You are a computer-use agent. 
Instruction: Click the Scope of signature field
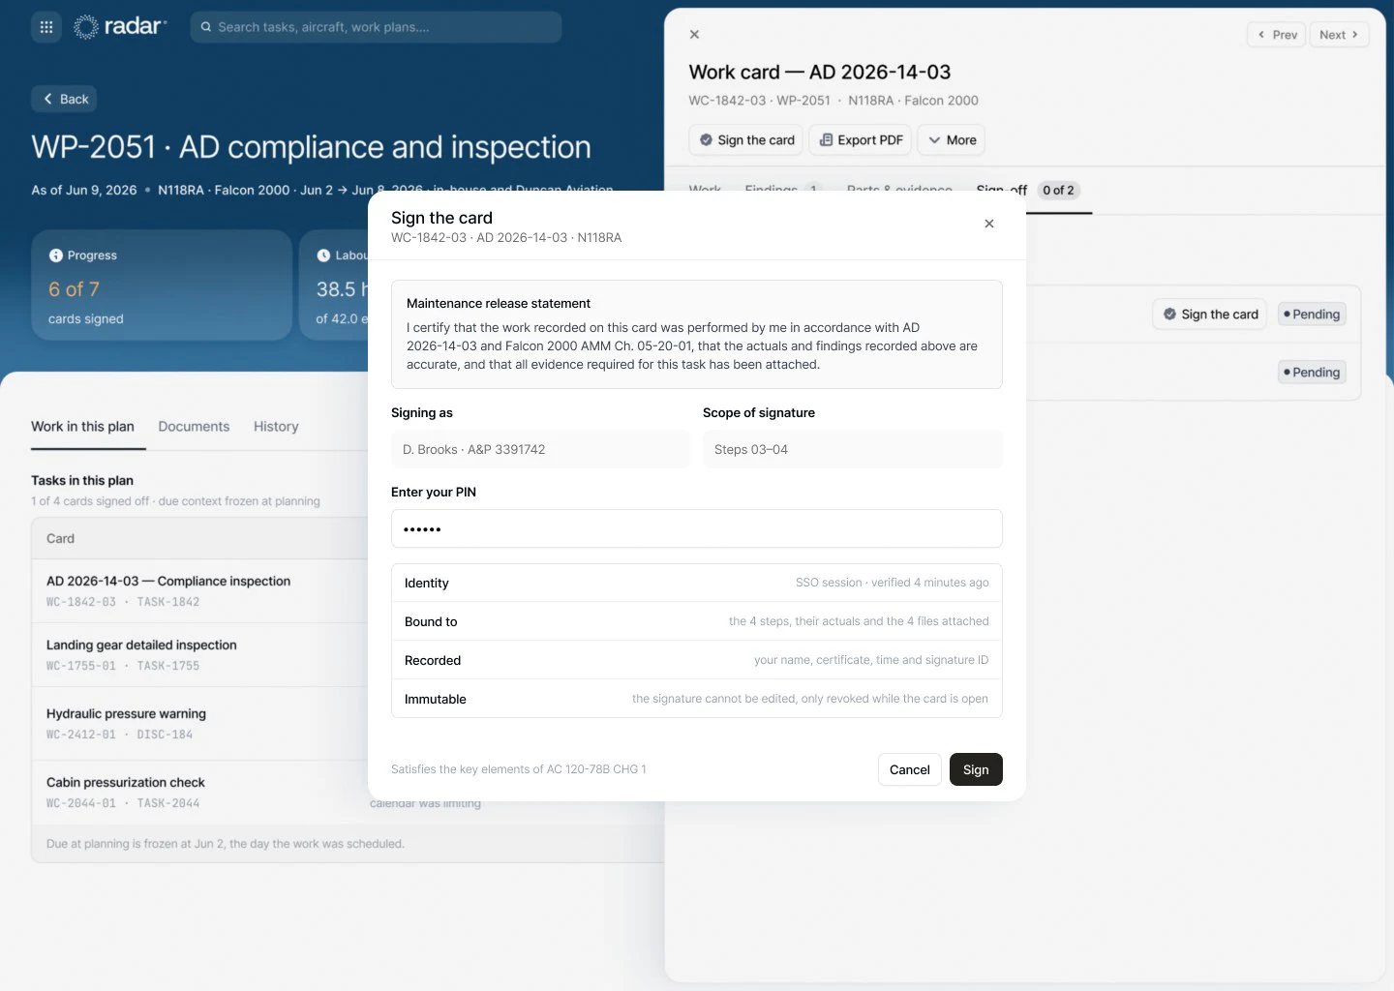(x=853, y=449)
